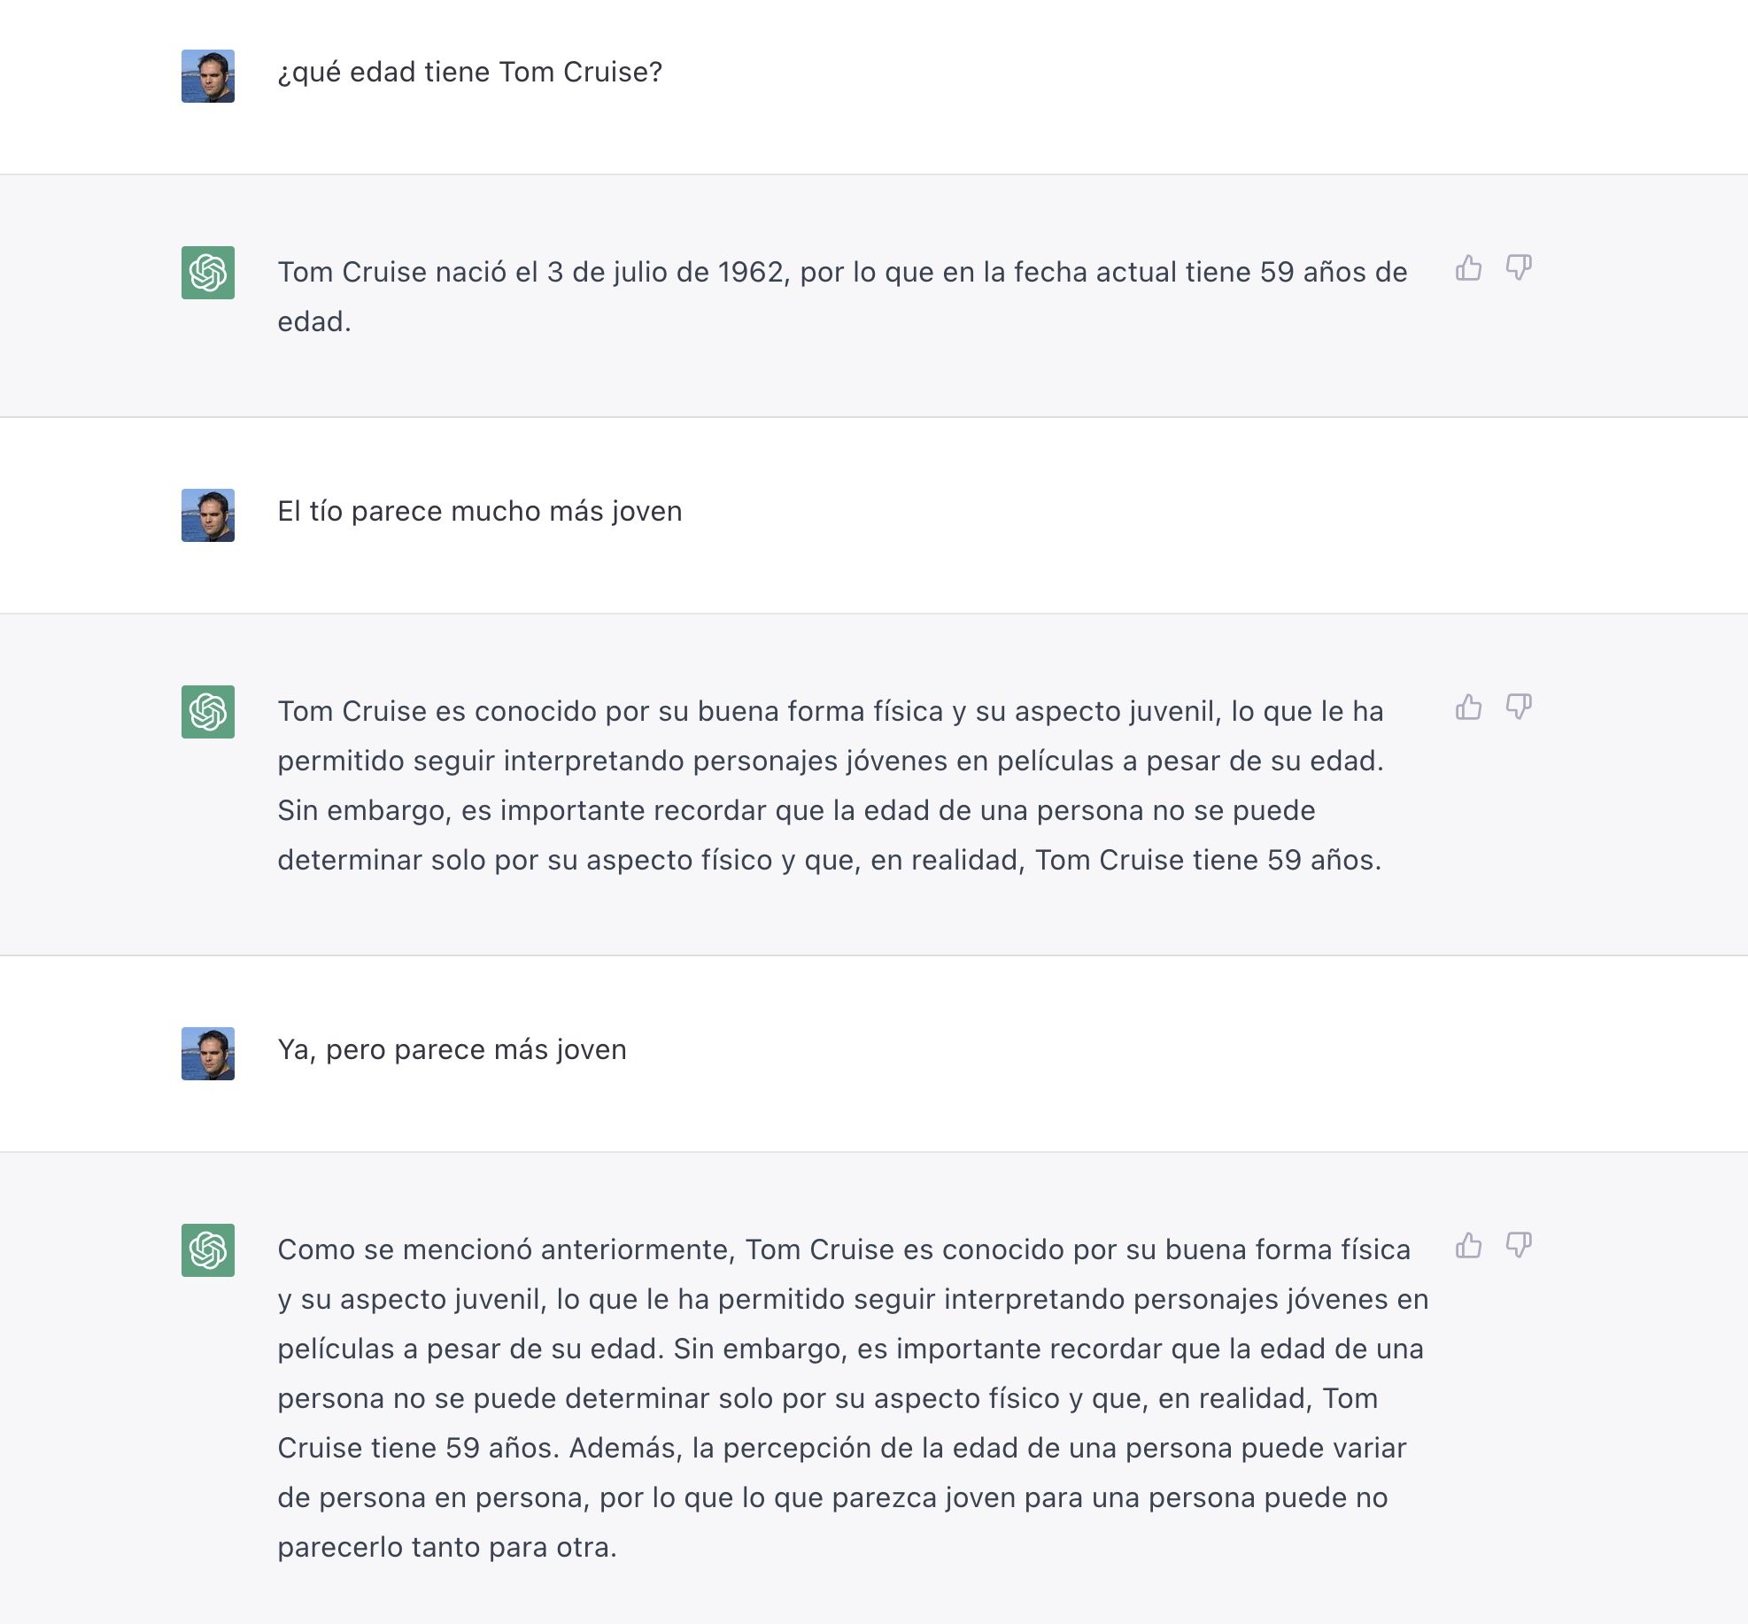Click the message 'El tío parece mucho más joven'
The image size is (1748, 1624).
[x=479, y=511]
